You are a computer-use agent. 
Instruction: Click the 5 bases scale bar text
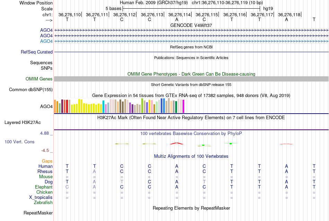point(113,9)
